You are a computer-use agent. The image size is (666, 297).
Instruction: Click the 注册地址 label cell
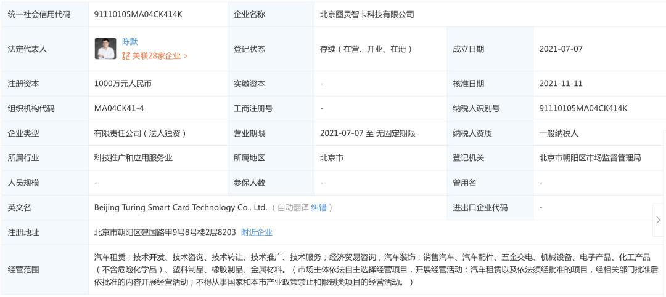coord(45,232)
